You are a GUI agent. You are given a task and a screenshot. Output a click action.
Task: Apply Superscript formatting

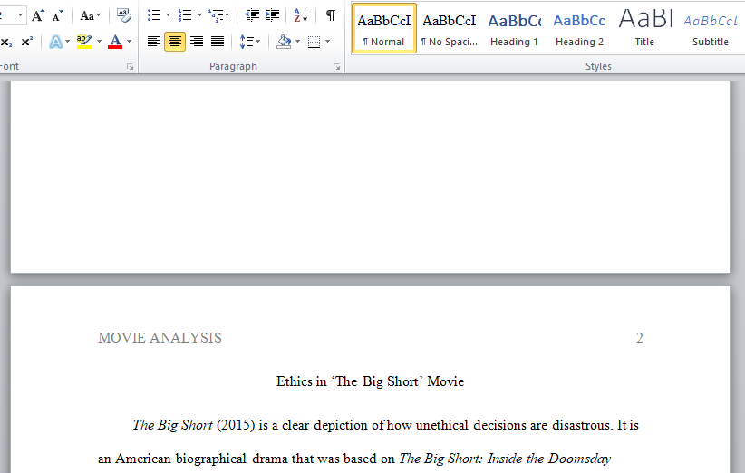coord(26,42)
